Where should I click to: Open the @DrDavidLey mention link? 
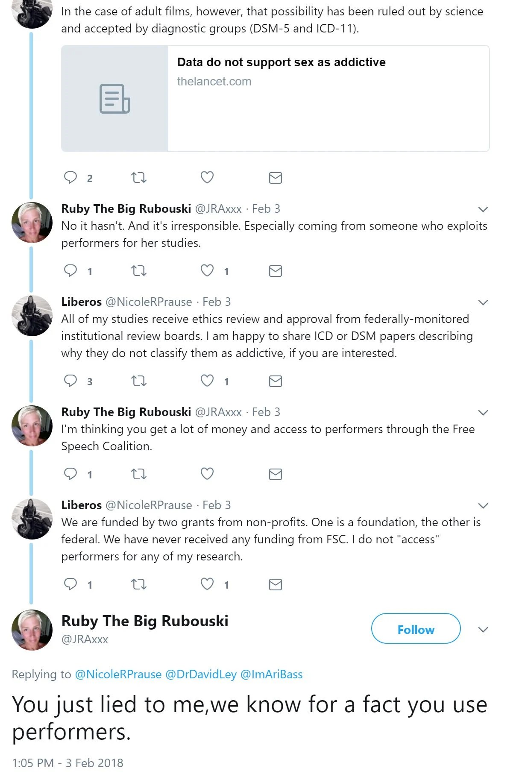(201, 674)
